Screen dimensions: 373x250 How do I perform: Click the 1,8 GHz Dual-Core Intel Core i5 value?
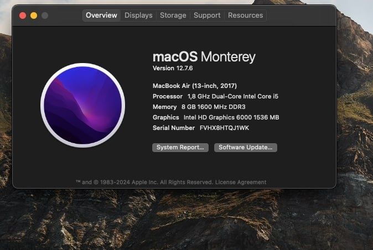click(233, 96)
